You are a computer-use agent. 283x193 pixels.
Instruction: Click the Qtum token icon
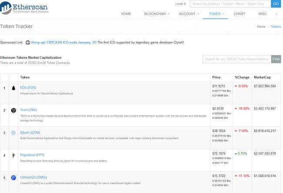(x=13, y=133)
